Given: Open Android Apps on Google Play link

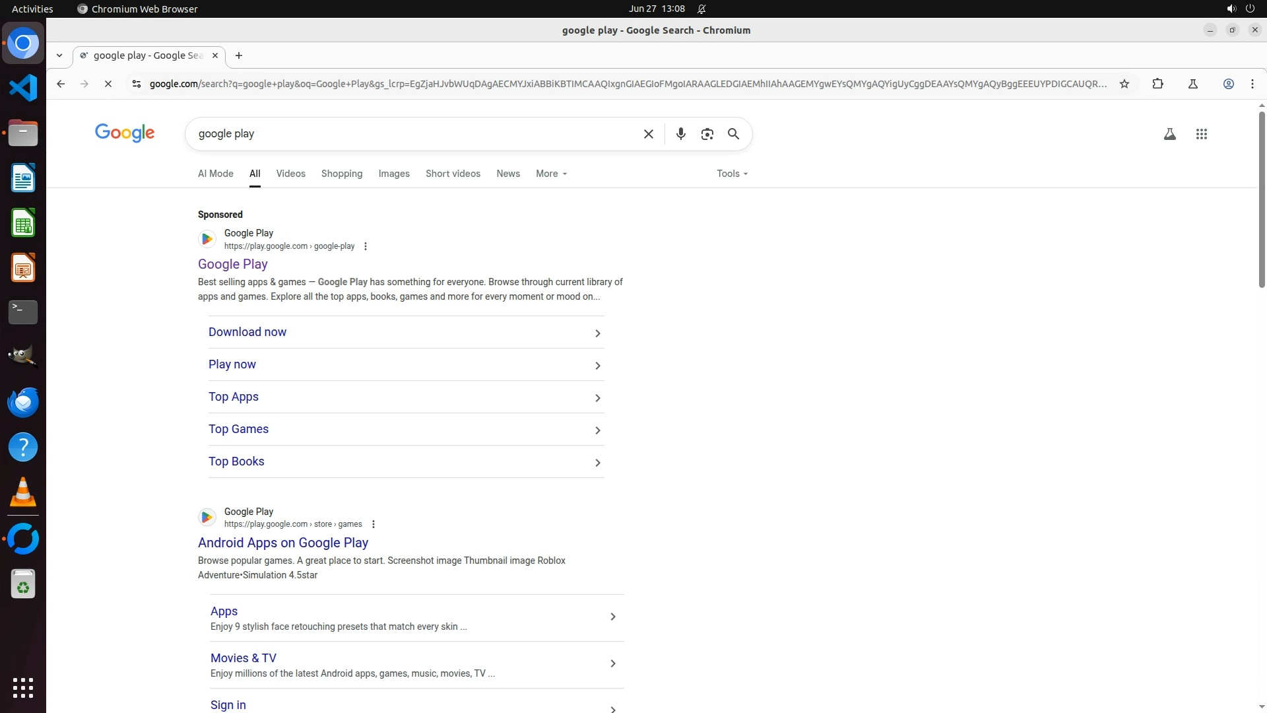Looking at the screenshot, I should 282,543.
